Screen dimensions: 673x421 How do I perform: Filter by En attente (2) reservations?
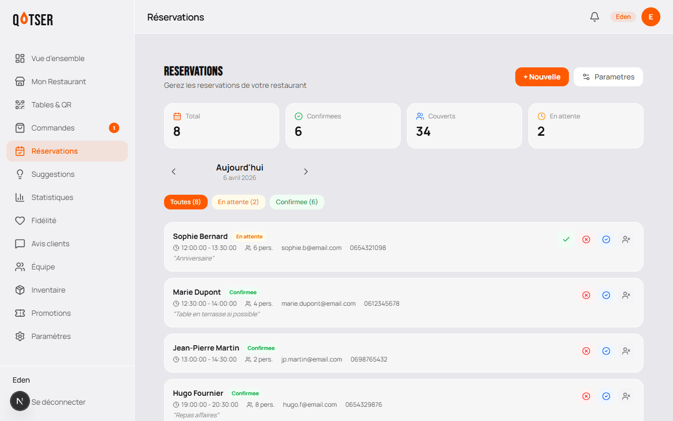click(238, 202)
